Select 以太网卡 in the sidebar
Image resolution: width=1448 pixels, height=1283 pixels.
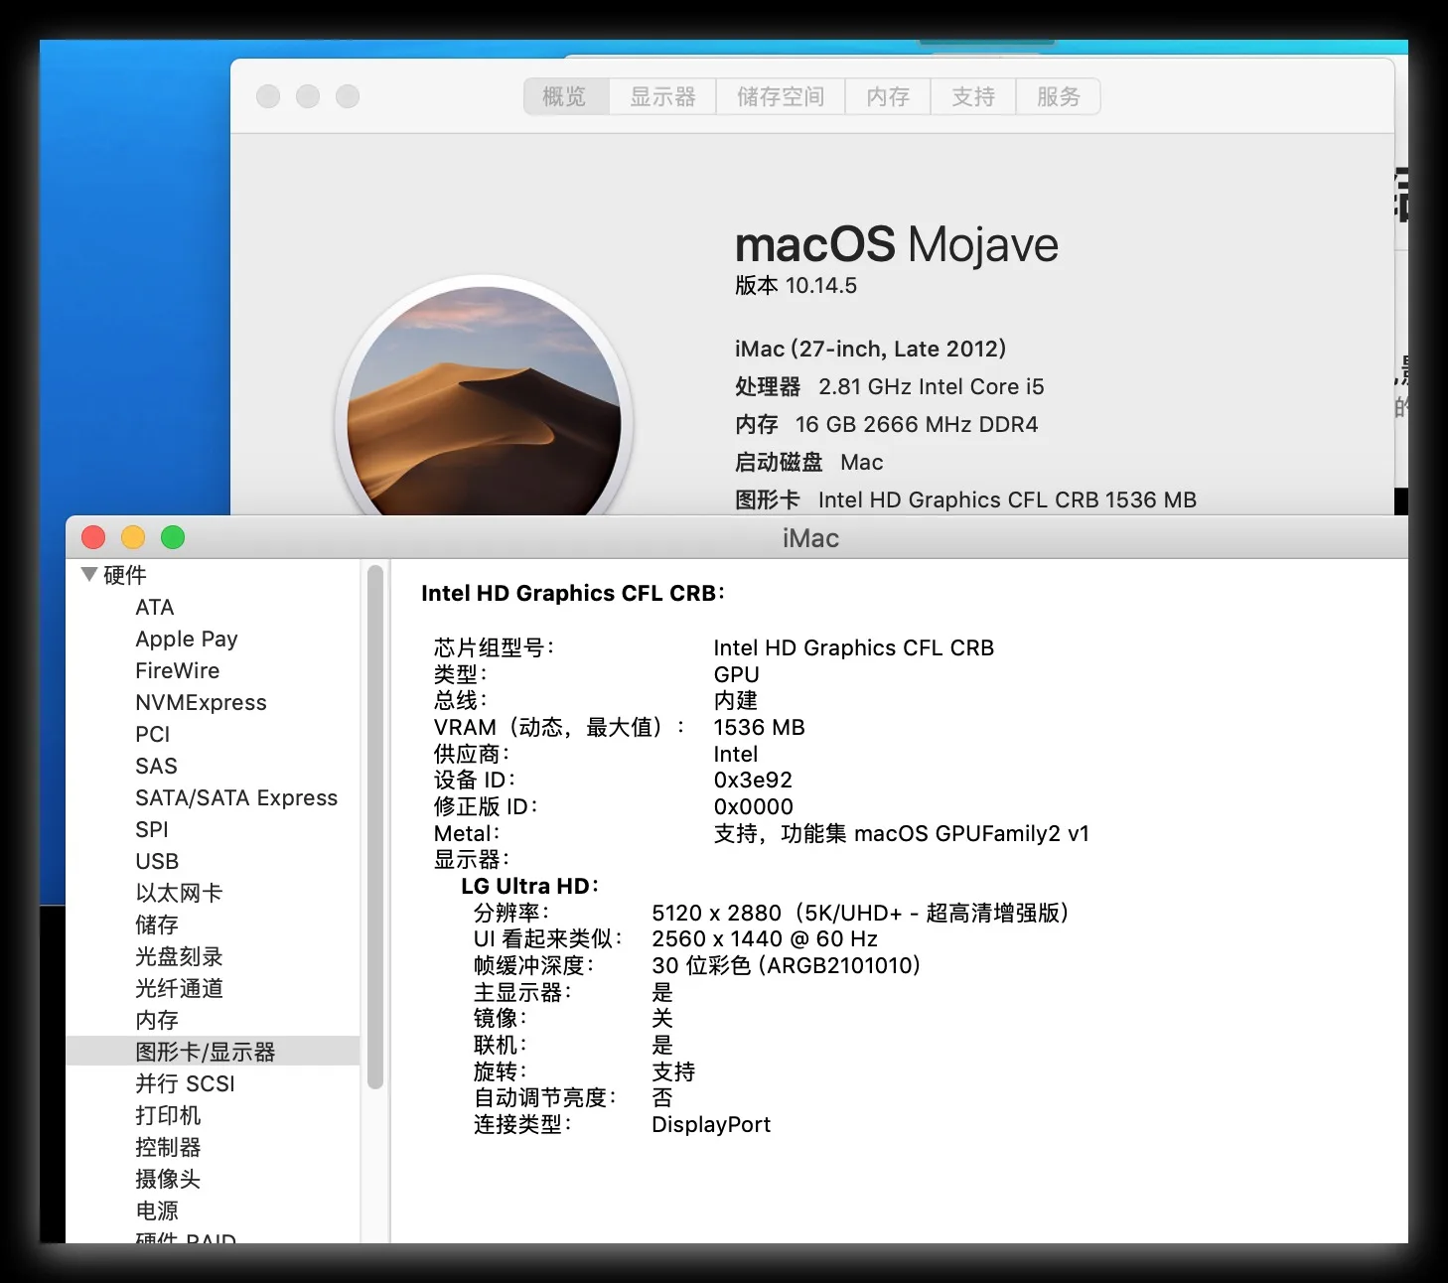[179, 893]
